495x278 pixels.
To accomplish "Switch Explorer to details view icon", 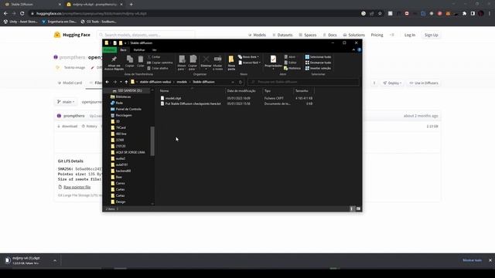I will (352, 208).
